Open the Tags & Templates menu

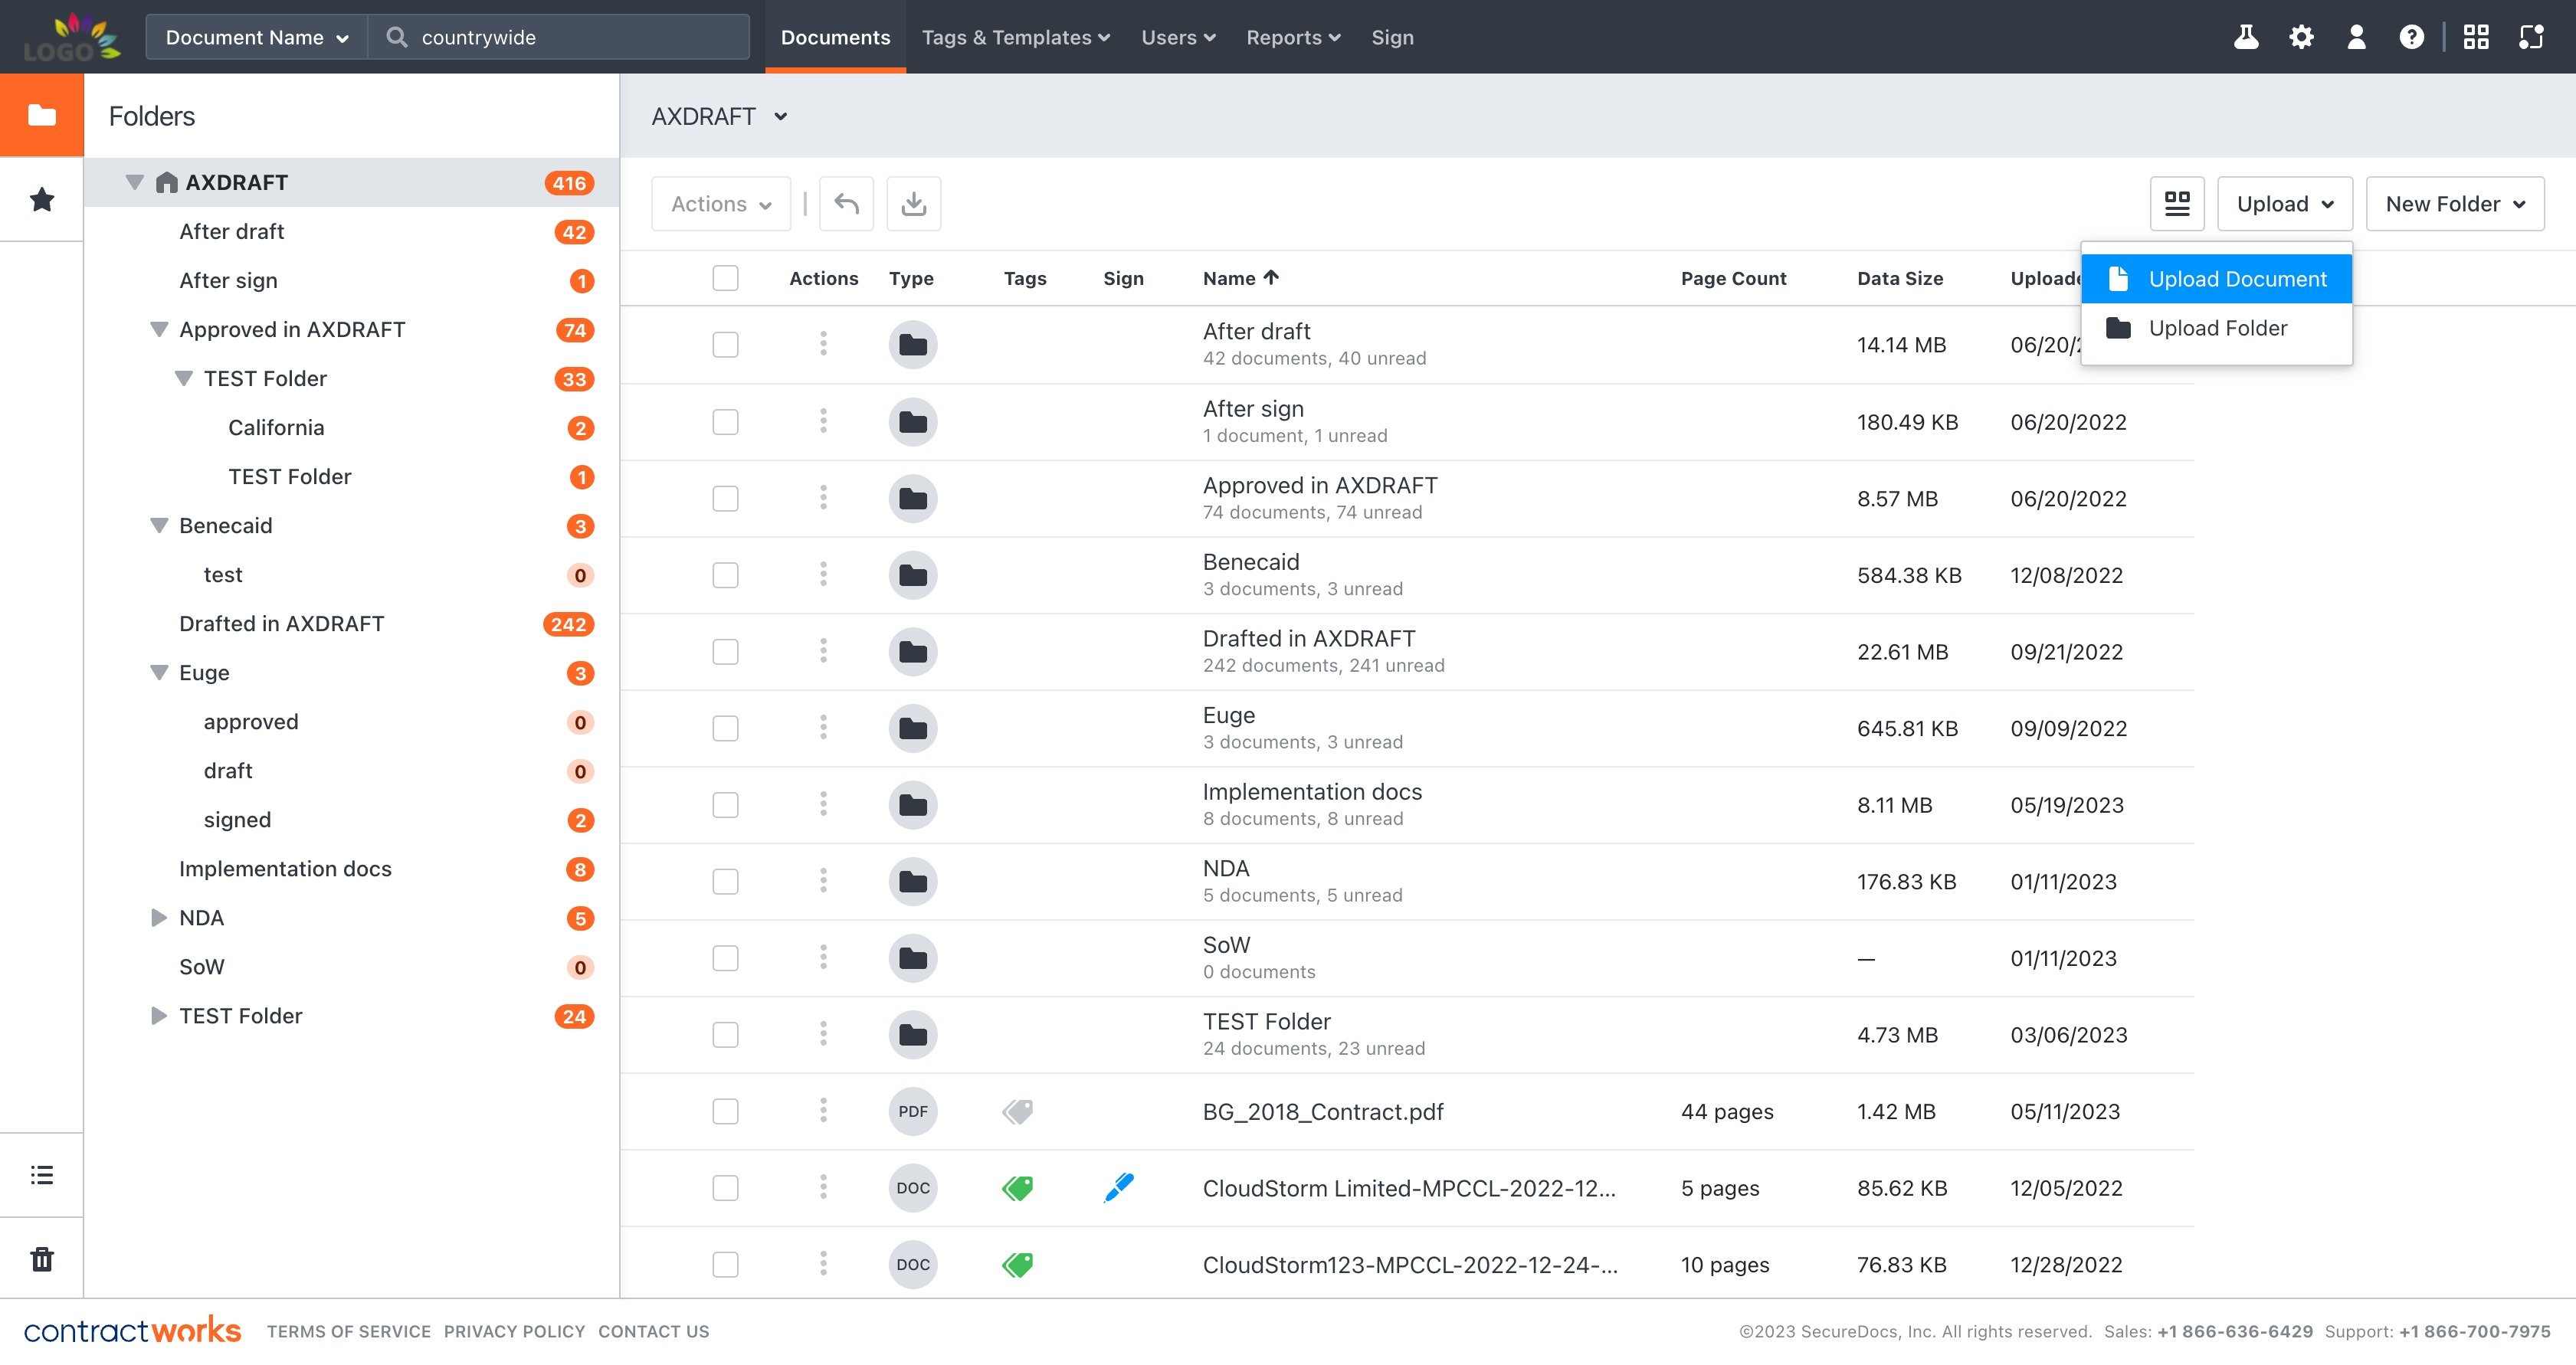(1016, 37)
